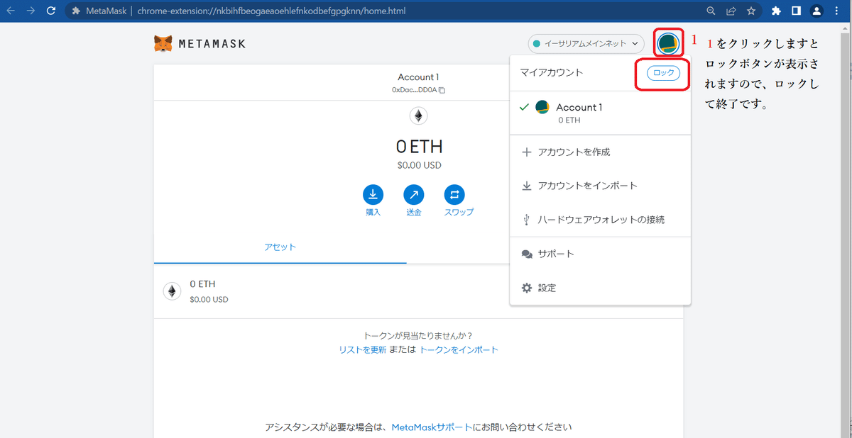The width and height of the screenshot is (852, 438).
Task: Reload the page with refresh icon
Action: click(x=50, y=11)
